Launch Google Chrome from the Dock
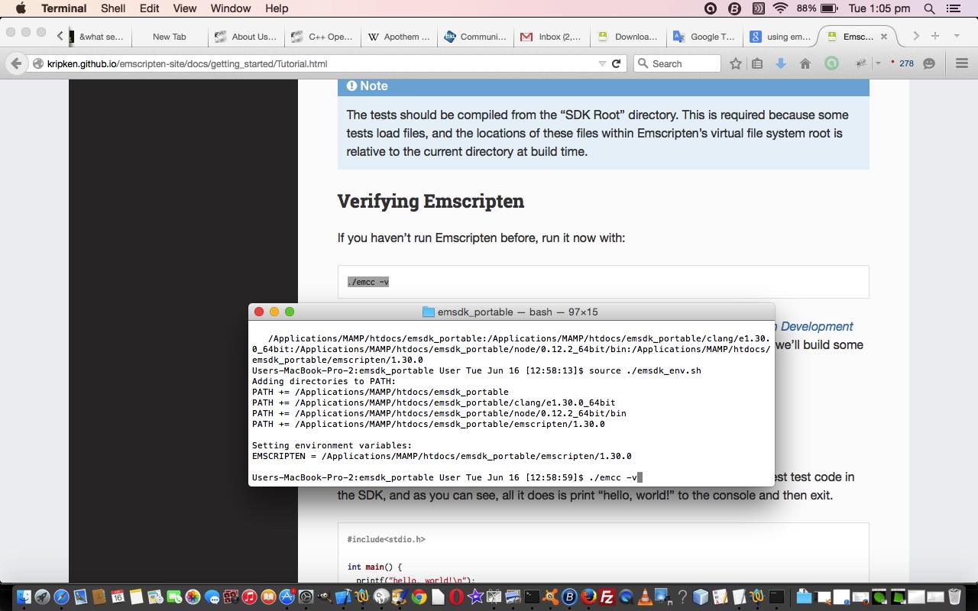The height and width of the screenshot is (611, 978). click(x=419, y=597)
